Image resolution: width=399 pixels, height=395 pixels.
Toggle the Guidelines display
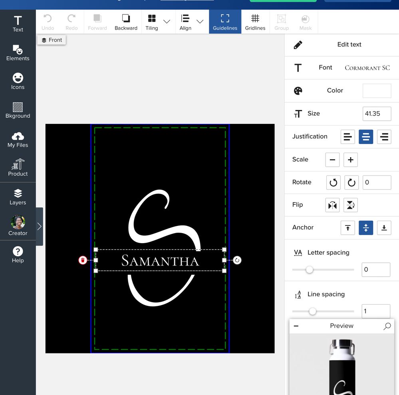[225, 22]
